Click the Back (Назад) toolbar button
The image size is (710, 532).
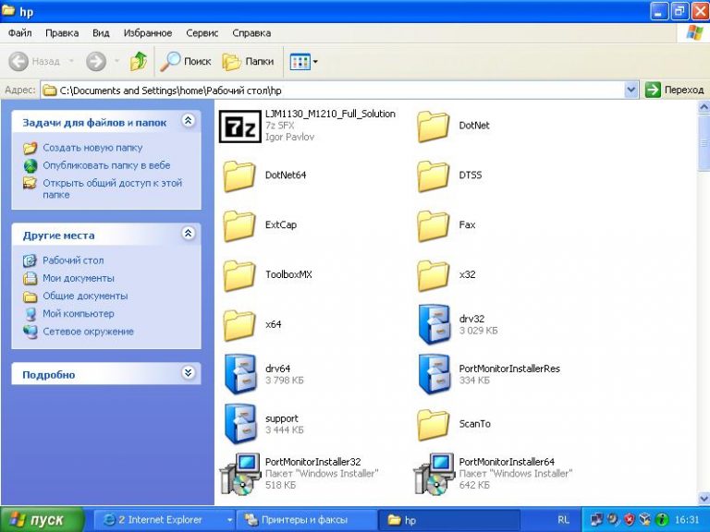pos(35,61)
